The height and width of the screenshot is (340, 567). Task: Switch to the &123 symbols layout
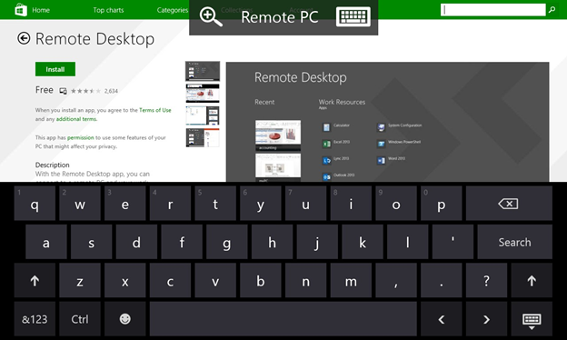[35, 319]
